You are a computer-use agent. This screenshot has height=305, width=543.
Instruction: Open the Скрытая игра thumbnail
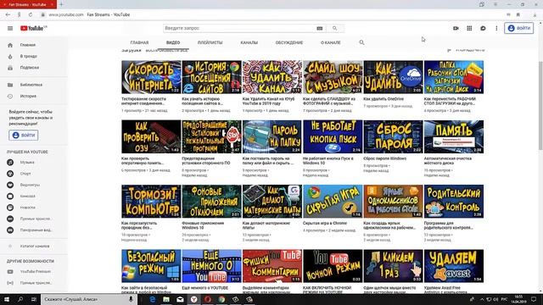point(333,202)
